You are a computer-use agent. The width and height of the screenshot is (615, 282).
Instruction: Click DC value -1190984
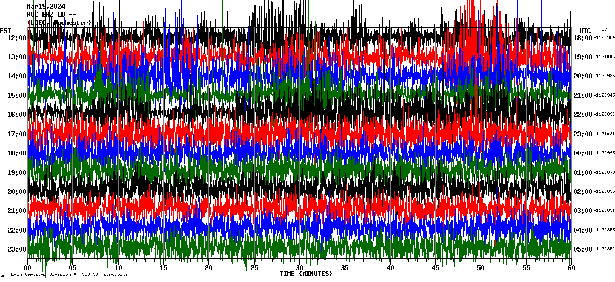[x=604, y=37]
